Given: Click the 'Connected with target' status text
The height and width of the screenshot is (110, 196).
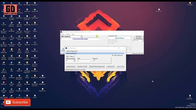Looking at the screenshot, I should 80,39.
